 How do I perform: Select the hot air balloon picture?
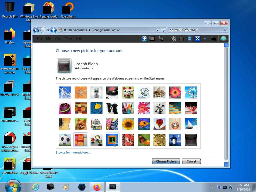(x=159, y=124)
